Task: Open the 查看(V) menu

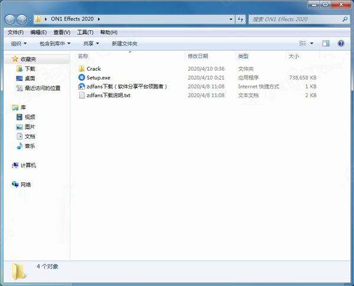Action: [x=62, y=32]
